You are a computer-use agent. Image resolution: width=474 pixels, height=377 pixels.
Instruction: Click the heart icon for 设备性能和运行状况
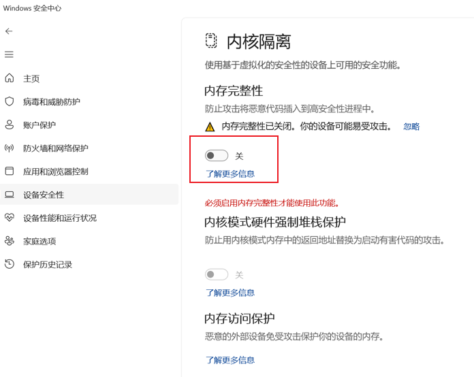coord(10,217)
